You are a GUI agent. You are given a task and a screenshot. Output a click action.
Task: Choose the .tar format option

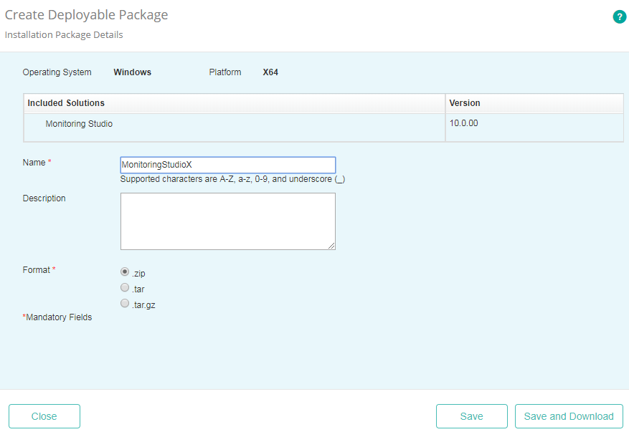(x=125, y=288)
